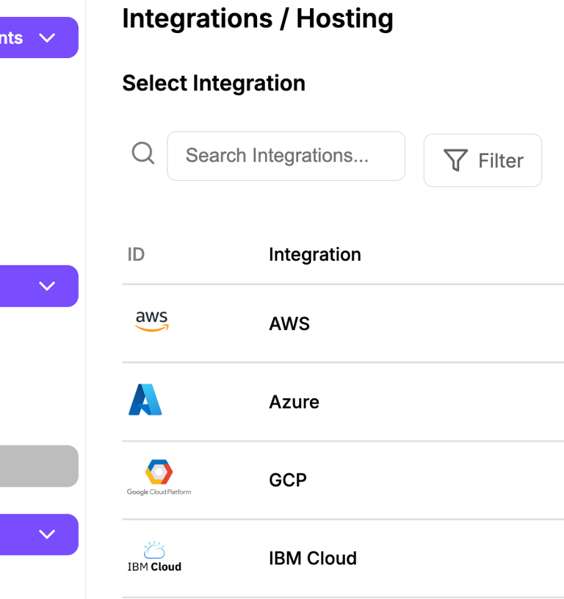This screenshot has height=599, width=564.
Task: Click the IBM Cloud logo icon
Action: (154, 557)
